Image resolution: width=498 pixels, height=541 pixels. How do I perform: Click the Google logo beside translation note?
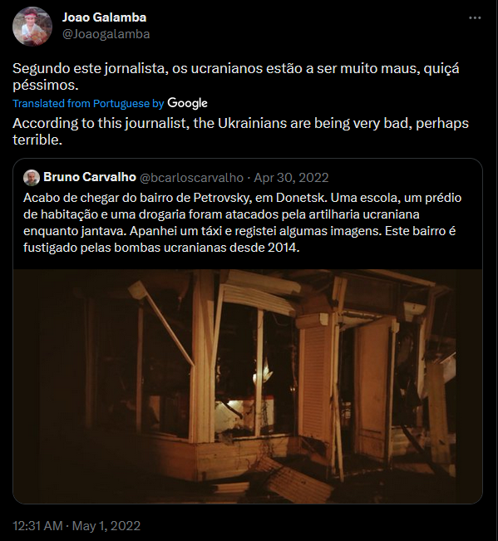coord(187,103)
